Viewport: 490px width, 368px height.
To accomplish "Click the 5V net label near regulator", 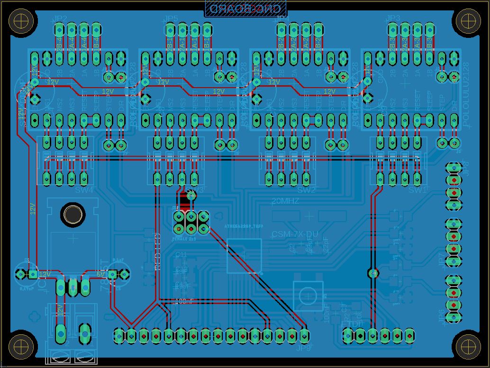I will point(100,274).
